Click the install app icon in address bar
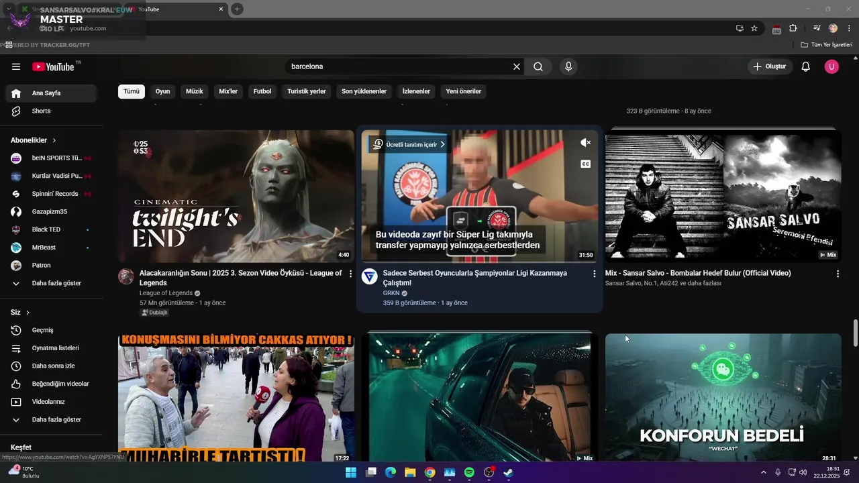Screen dimensions: 859x483 [740, 28]
